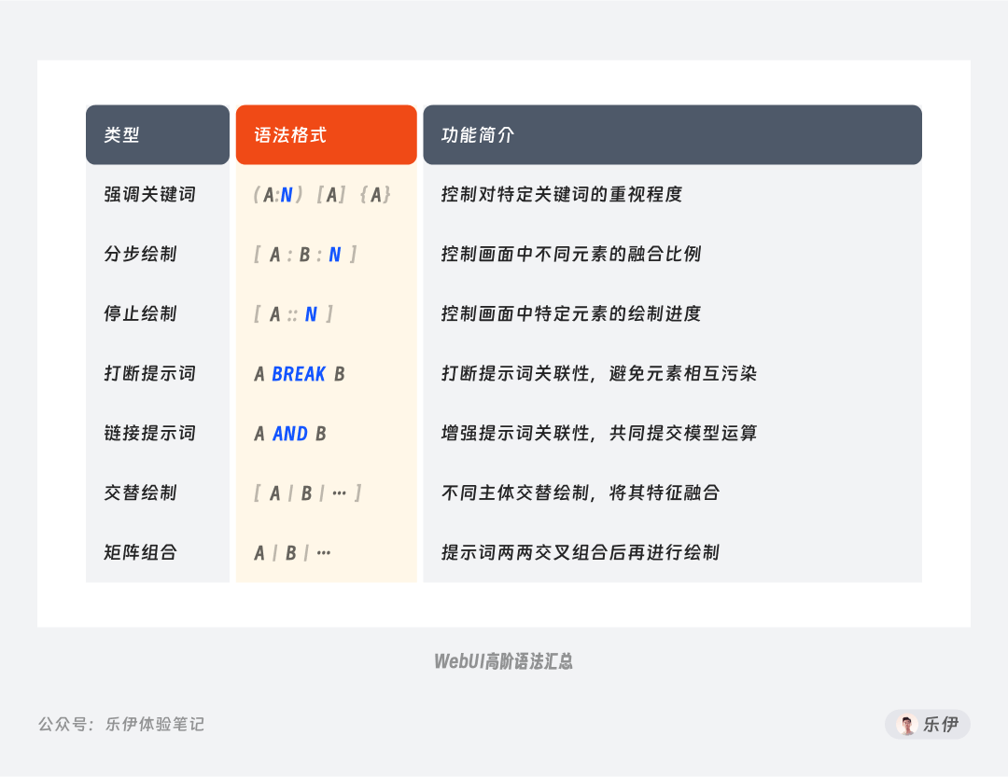Click the 乐伊 avatar icon
This screenshot has width=1008, height=777.
[x=906, y=725]
